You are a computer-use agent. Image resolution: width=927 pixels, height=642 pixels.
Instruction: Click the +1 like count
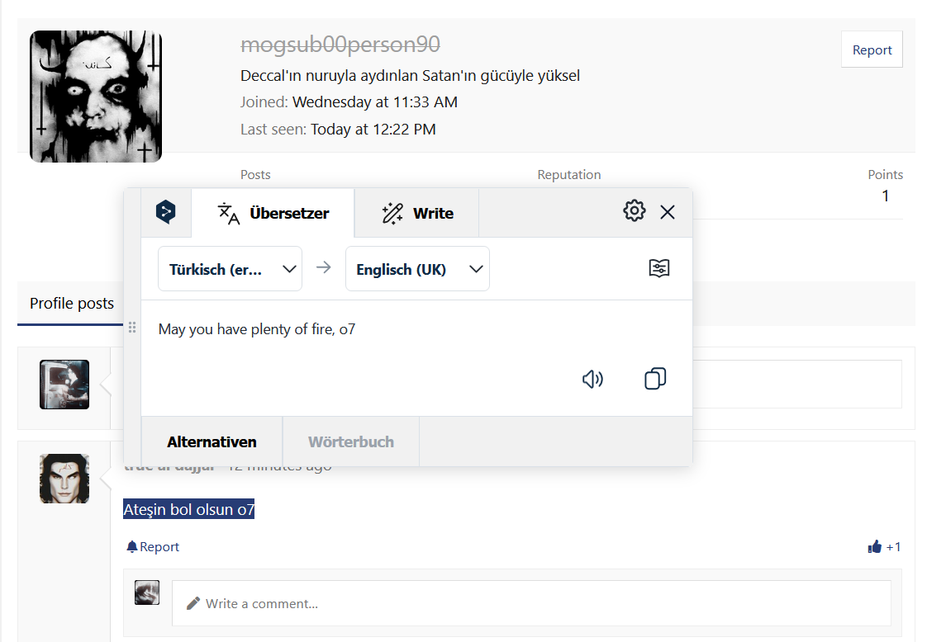coord(893,547)
